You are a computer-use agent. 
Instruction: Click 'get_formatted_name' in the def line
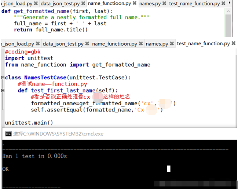tap(41, 11)
